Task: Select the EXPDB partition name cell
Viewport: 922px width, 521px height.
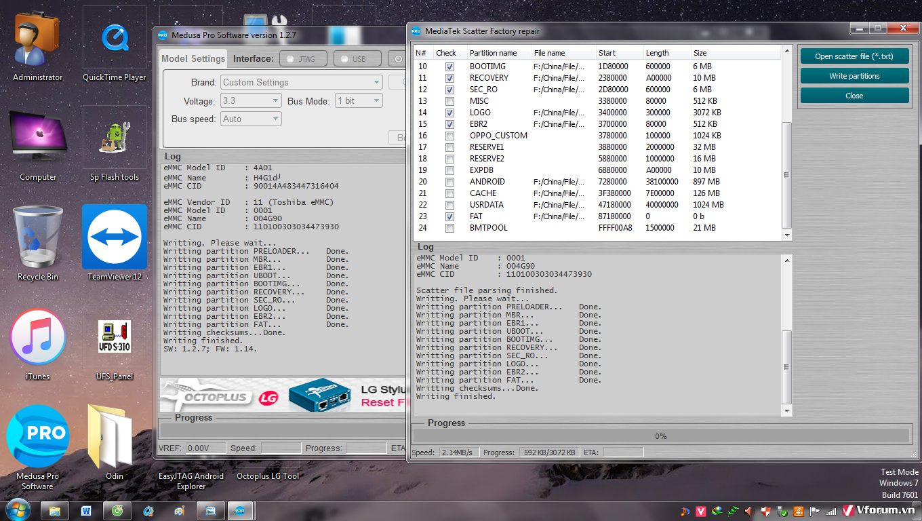Action: 481,170
